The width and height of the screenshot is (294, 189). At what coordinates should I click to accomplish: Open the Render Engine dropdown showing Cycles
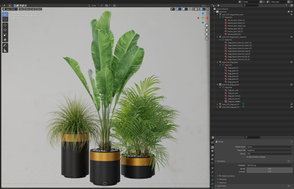269,147
